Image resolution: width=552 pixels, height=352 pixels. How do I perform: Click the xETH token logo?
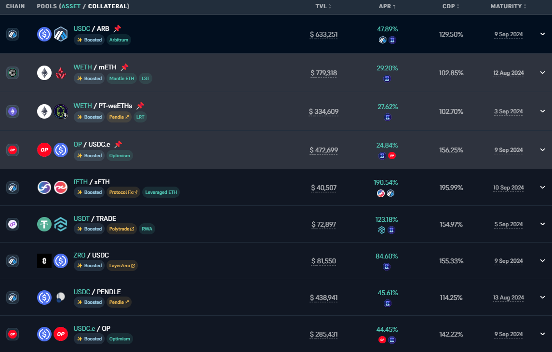(x=61, y=188)
